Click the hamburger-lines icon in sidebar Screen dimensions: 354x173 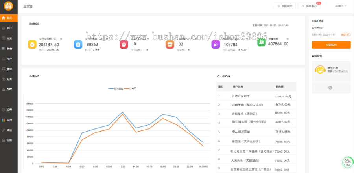pos(4,49)
